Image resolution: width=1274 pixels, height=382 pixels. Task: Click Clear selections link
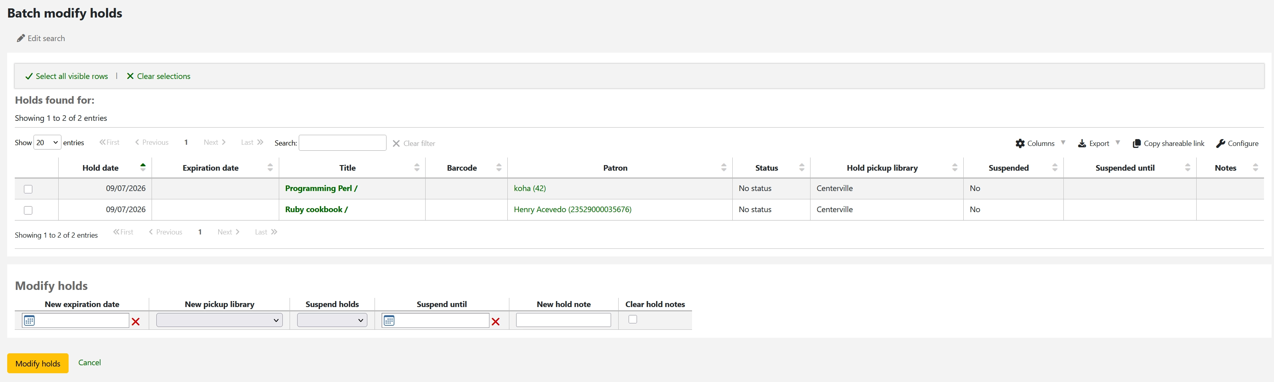(x=158, y=76)
